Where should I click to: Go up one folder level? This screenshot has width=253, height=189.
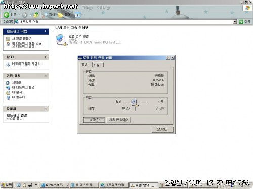click(36, 15)
